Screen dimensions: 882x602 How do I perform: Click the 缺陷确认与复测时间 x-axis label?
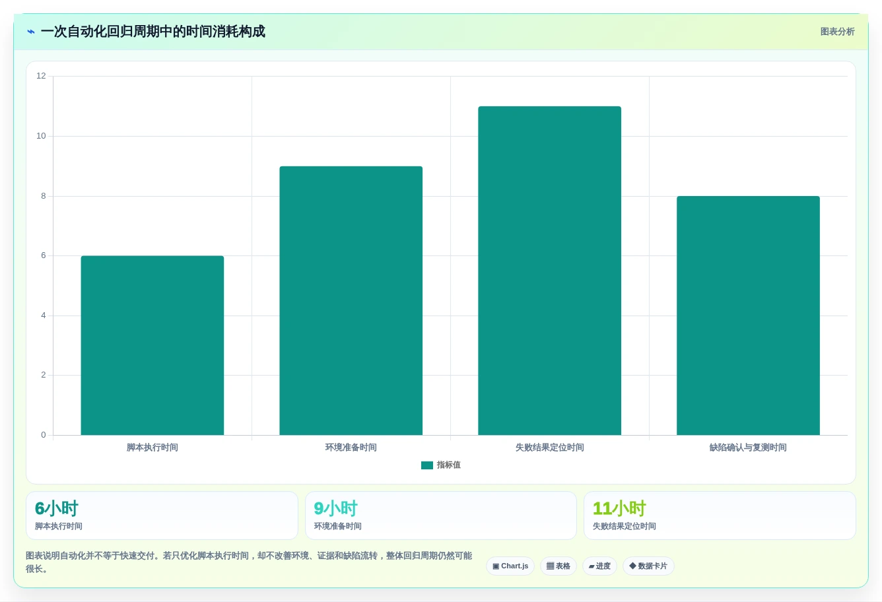click(748, 448)
